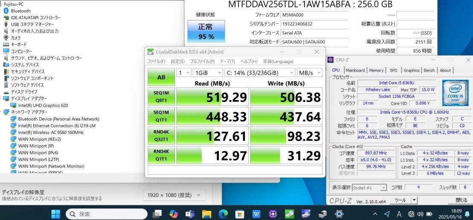Switch to Device Manager taskbar icon
This screenshot has height=220, width=473.
pos(322,214)
